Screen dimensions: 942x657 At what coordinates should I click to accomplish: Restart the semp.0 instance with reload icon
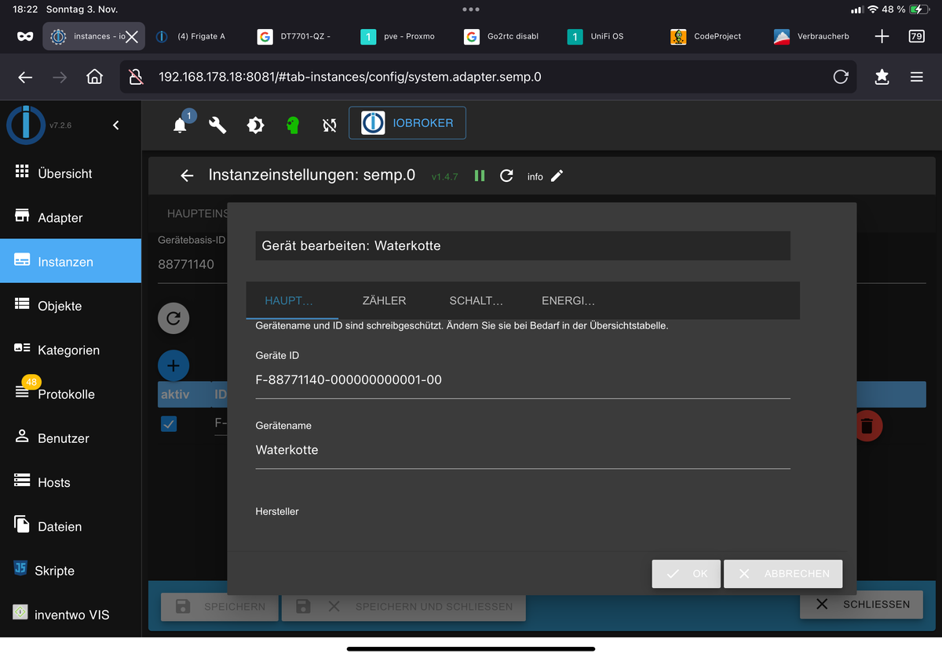point(506,176)
